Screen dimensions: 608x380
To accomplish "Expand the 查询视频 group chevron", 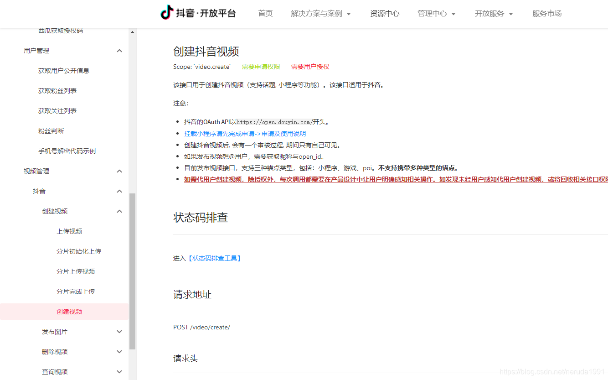I will [119, 372].
